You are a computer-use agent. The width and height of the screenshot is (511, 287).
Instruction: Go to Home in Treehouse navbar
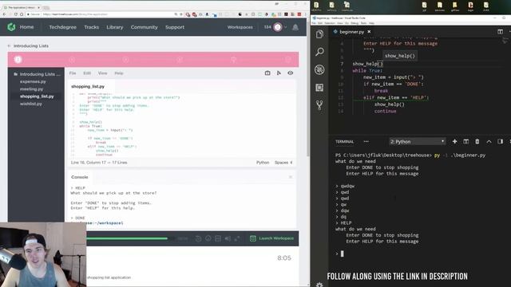coord(26,27)
